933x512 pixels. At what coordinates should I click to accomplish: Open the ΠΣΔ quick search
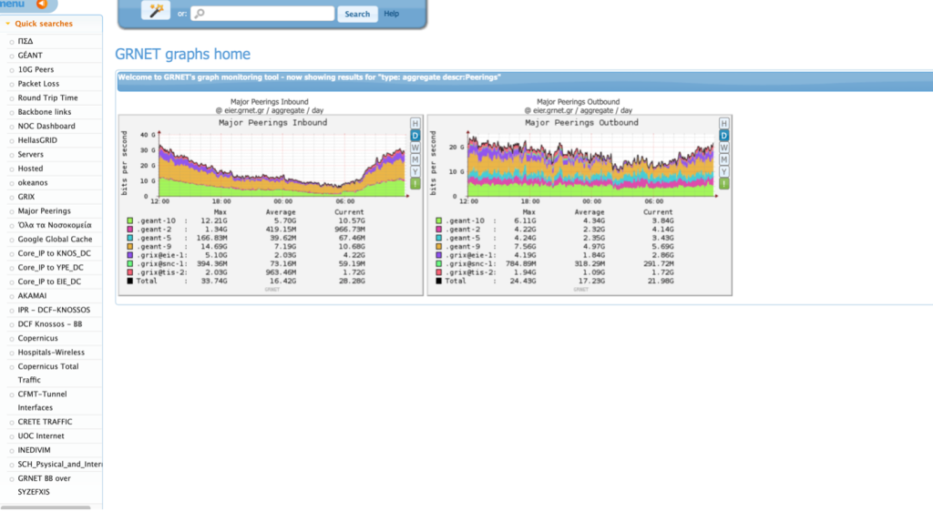tap(26, 41)
